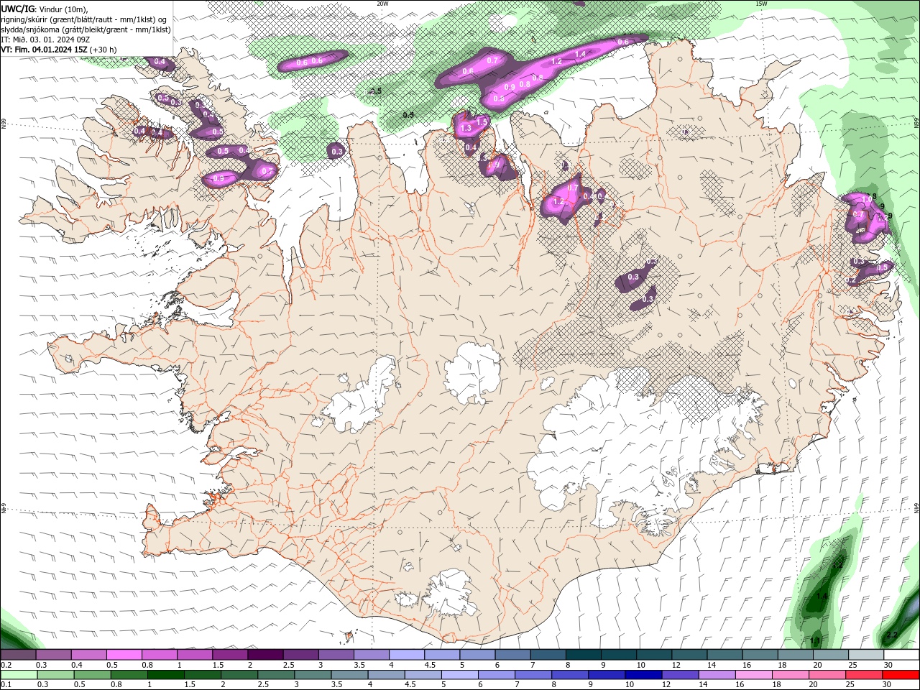The image size is (920, 690).
Task: Click the '0.1' label in the rain legend
Action: pyautogui.click(x=6, y=684)
